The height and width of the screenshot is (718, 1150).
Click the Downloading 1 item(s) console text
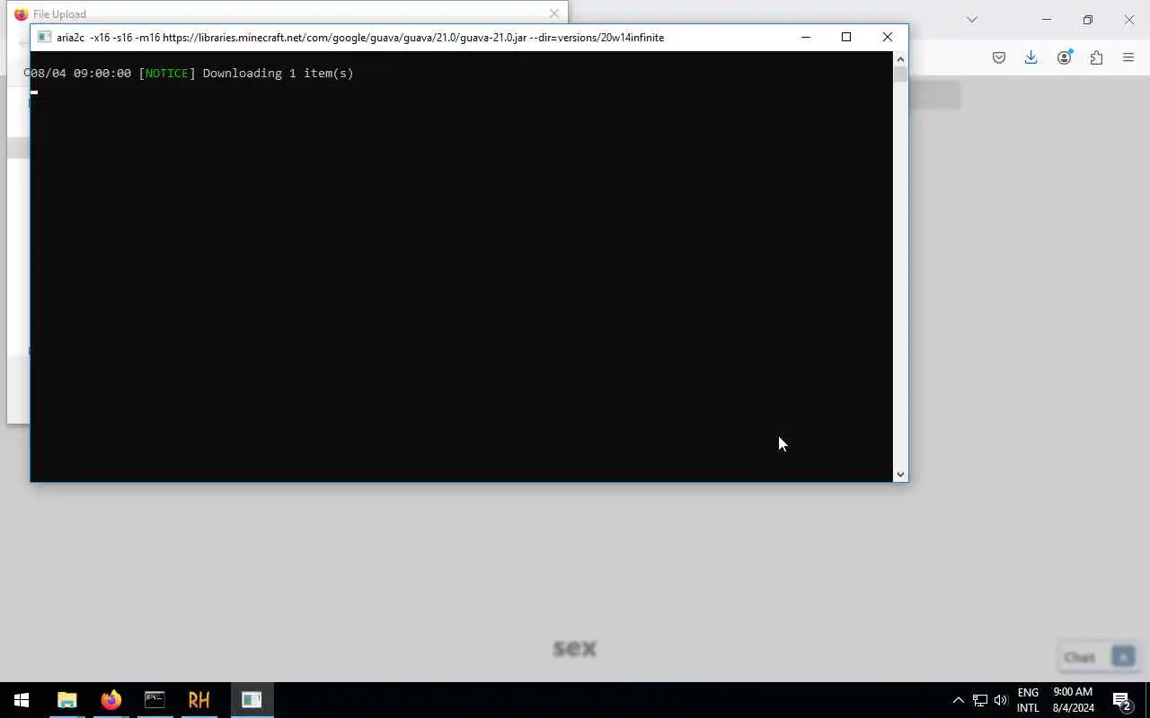[x=279, y=74]
